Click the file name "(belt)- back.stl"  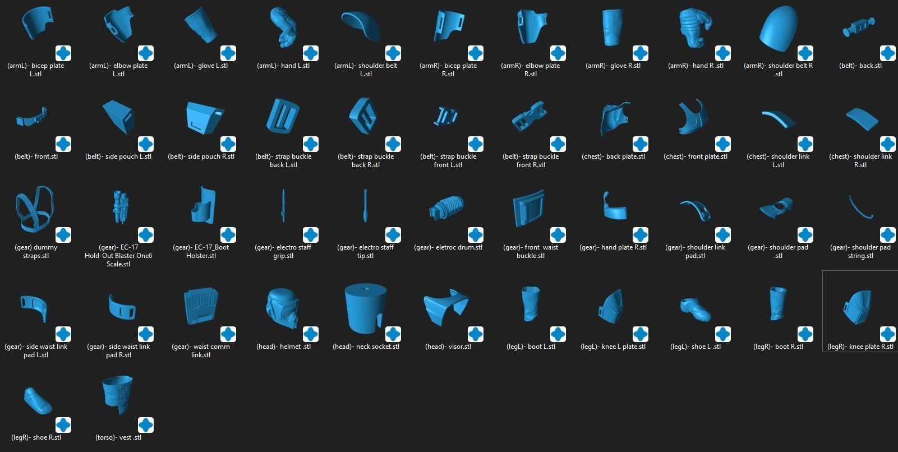pyautogui.click(x=860, y=66)
